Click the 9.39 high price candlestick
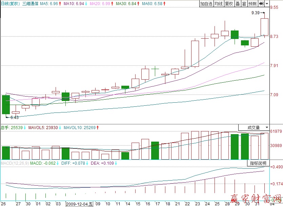The image size is (283, 207). pyautogui.click(x=264, y=27)
